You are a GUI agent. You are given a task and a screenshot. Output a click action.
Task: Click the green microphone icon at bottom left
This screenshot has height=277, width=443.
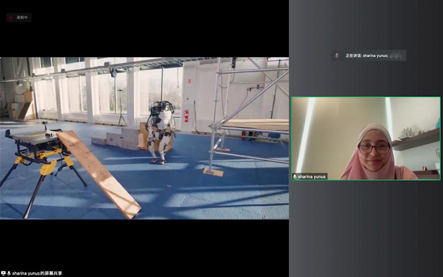(x=9, y=273)
